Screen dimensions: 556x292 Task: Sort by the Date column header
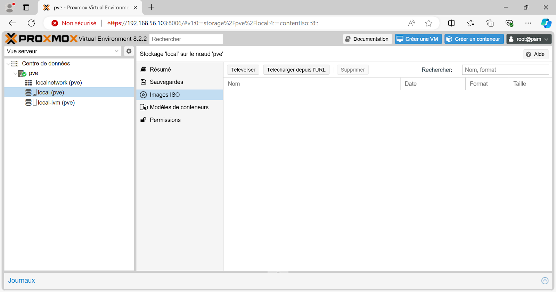433,84
